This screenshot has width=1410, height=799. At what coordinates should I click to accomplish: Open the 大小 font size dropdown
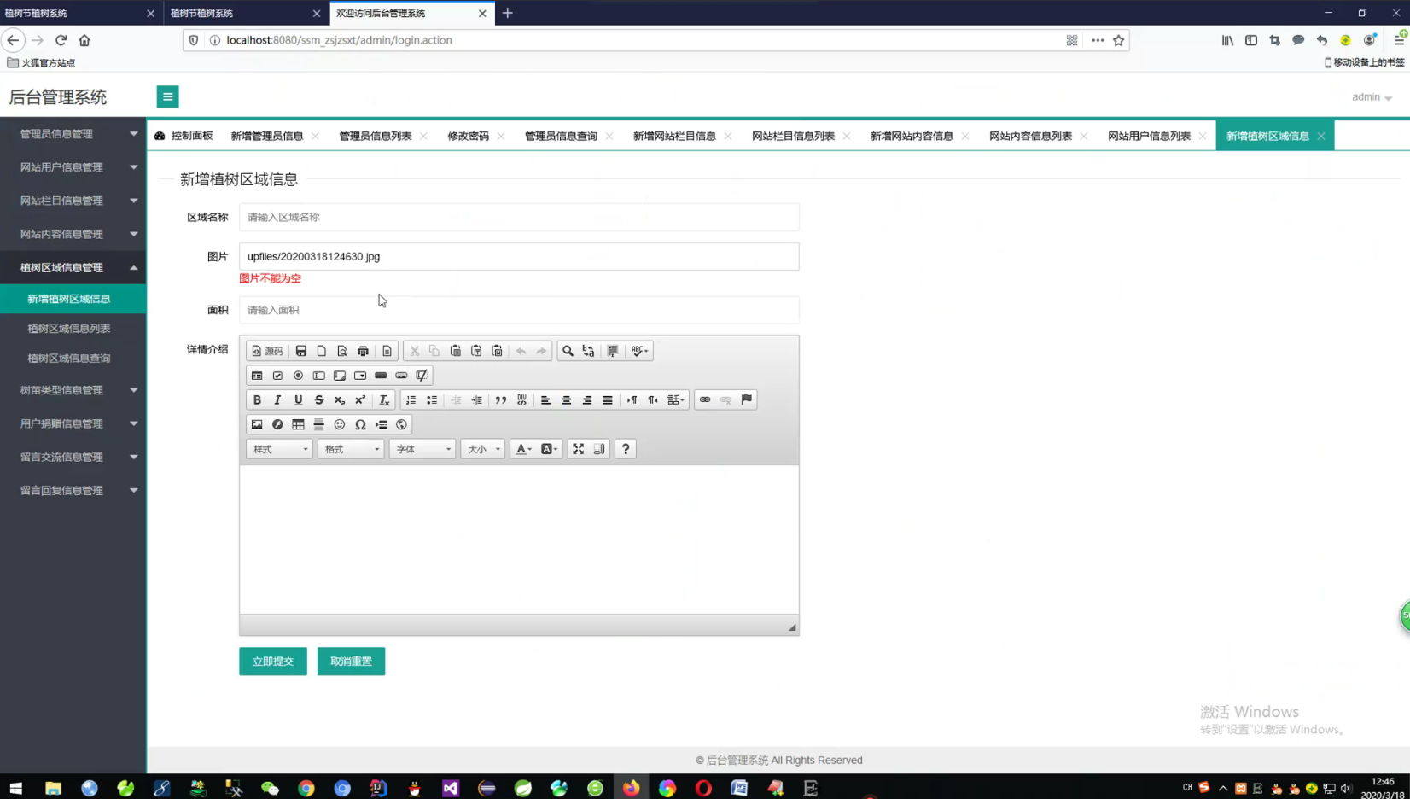coord(483,449)
